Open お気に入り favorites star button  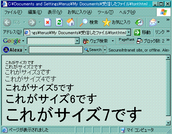click(x=116, y=22)
